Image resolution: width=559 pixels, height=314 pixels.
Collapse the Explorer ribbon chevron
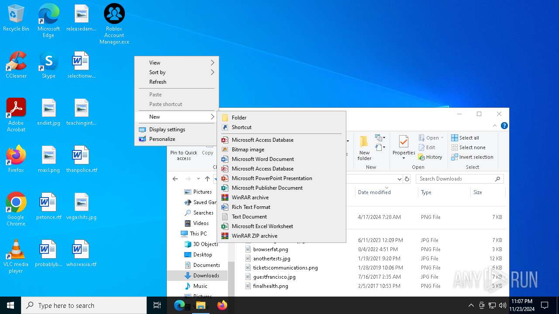point(495,126)
